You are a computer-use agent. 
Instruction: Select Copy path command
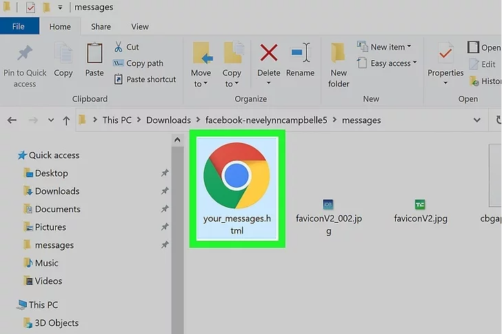[x=139, y=63]
